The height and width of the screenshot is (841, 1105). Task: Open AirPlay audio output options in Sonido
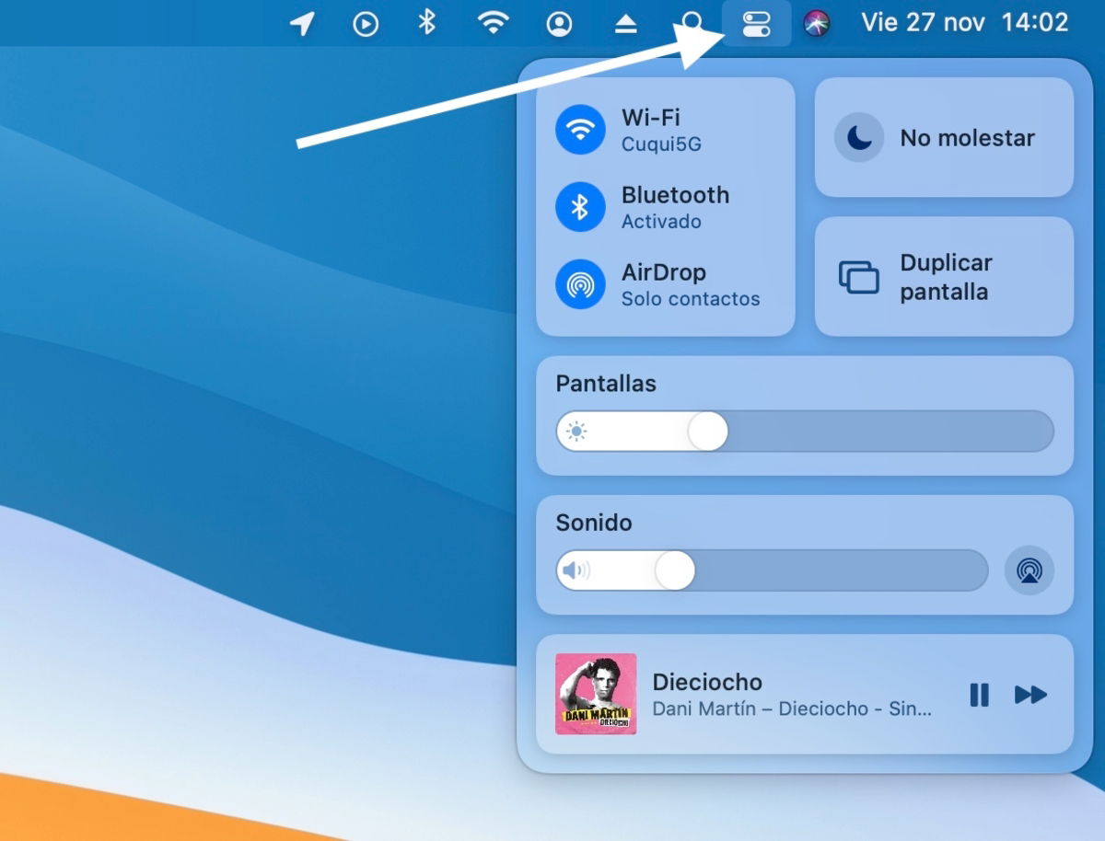point(1029,570)
